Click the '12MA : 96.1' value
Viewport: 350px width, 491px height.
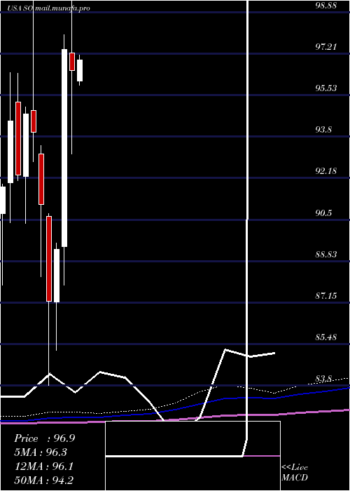[x=44, y=466]
